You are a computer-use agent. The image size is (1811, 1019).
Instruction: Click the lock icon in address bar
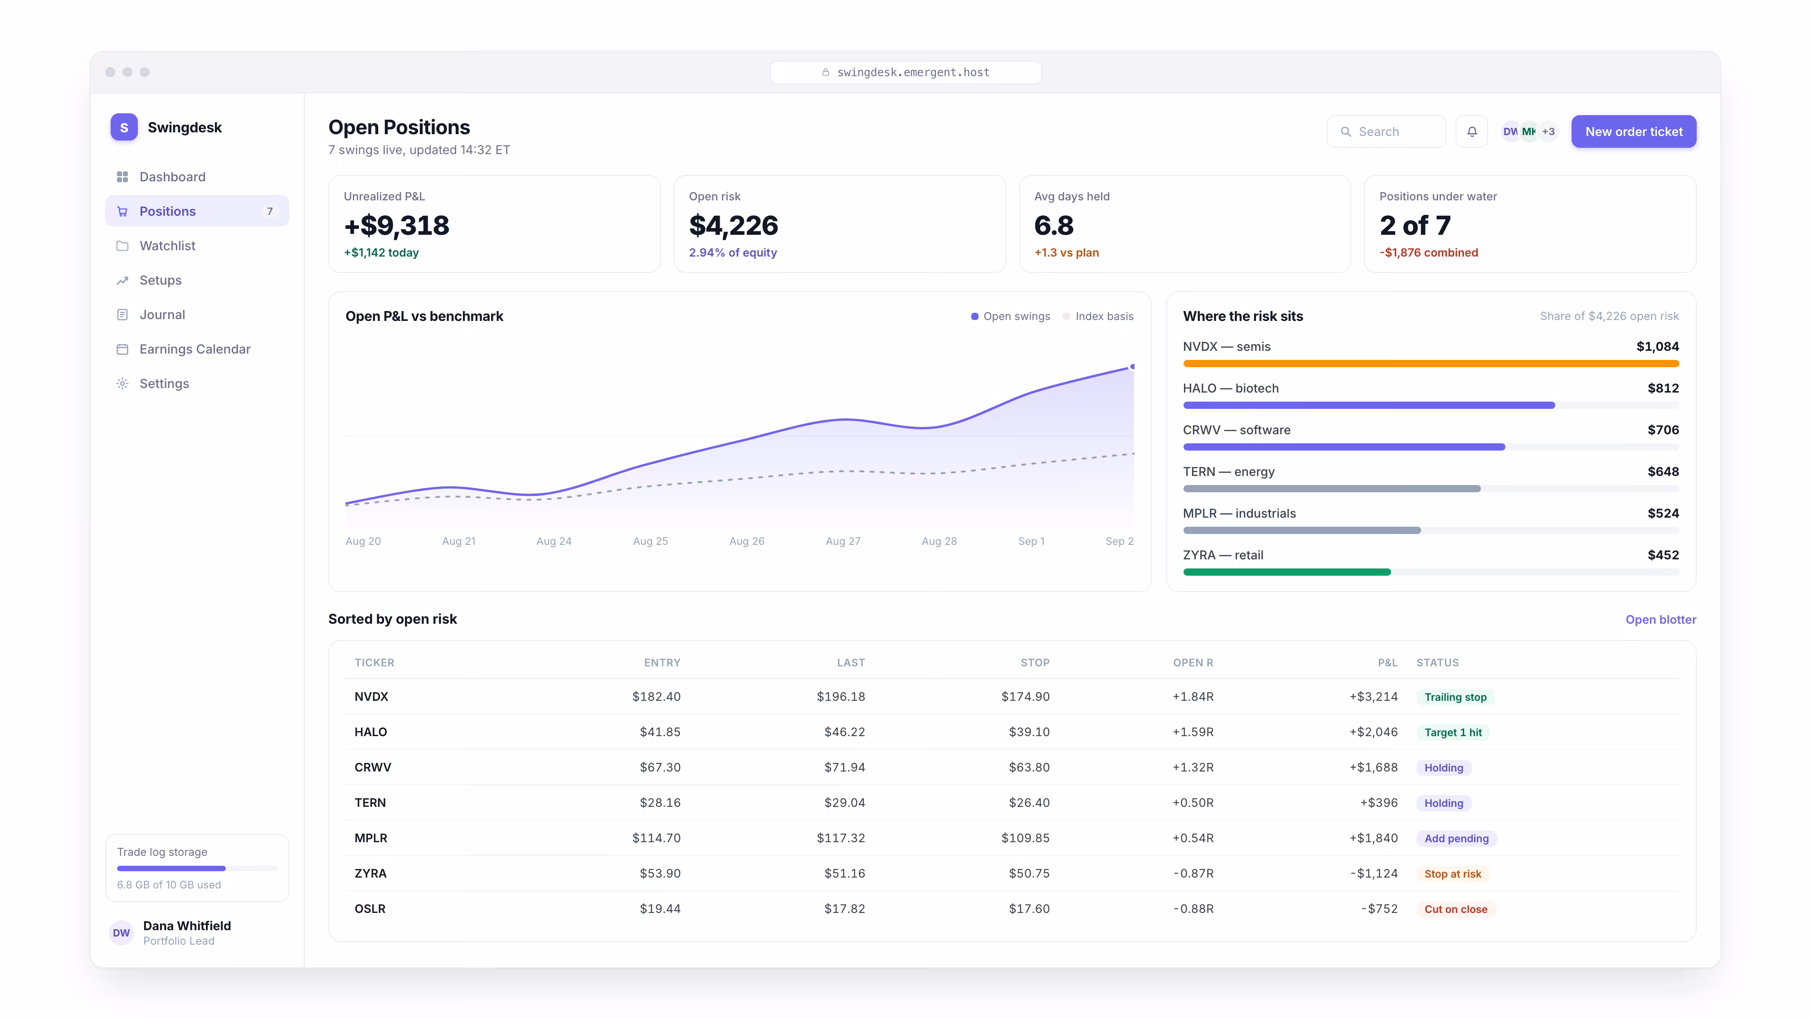coord(825,73)
